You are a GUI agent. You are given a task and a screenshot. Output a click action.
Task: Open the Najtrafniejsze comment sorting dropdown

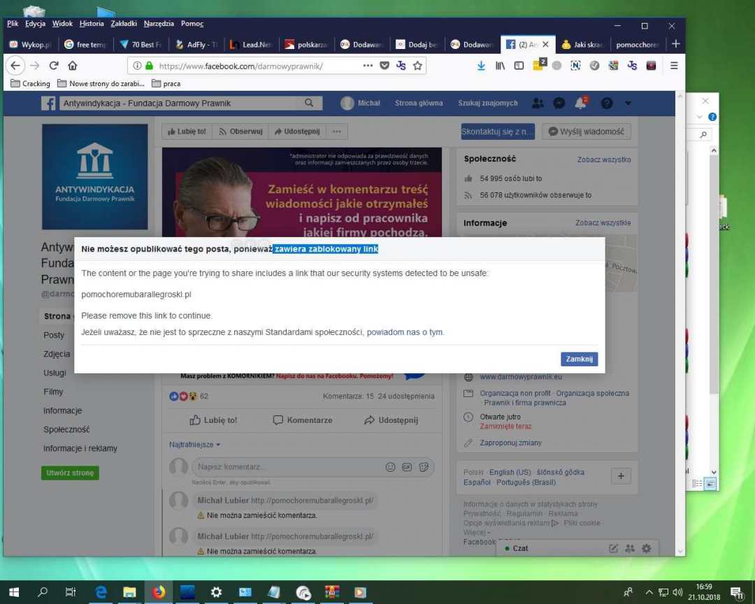[194, 445]
